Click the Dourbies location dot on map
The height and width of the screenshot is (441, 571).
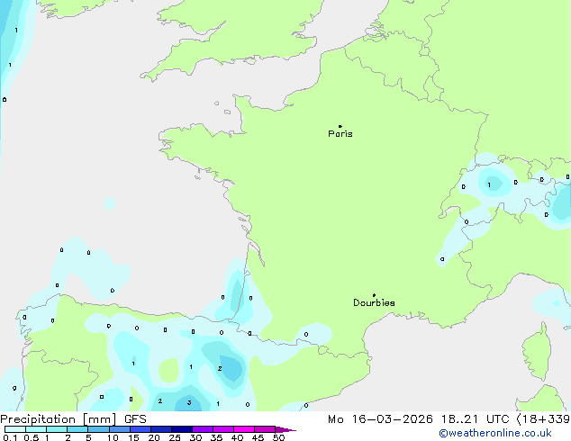coord(374,295)
